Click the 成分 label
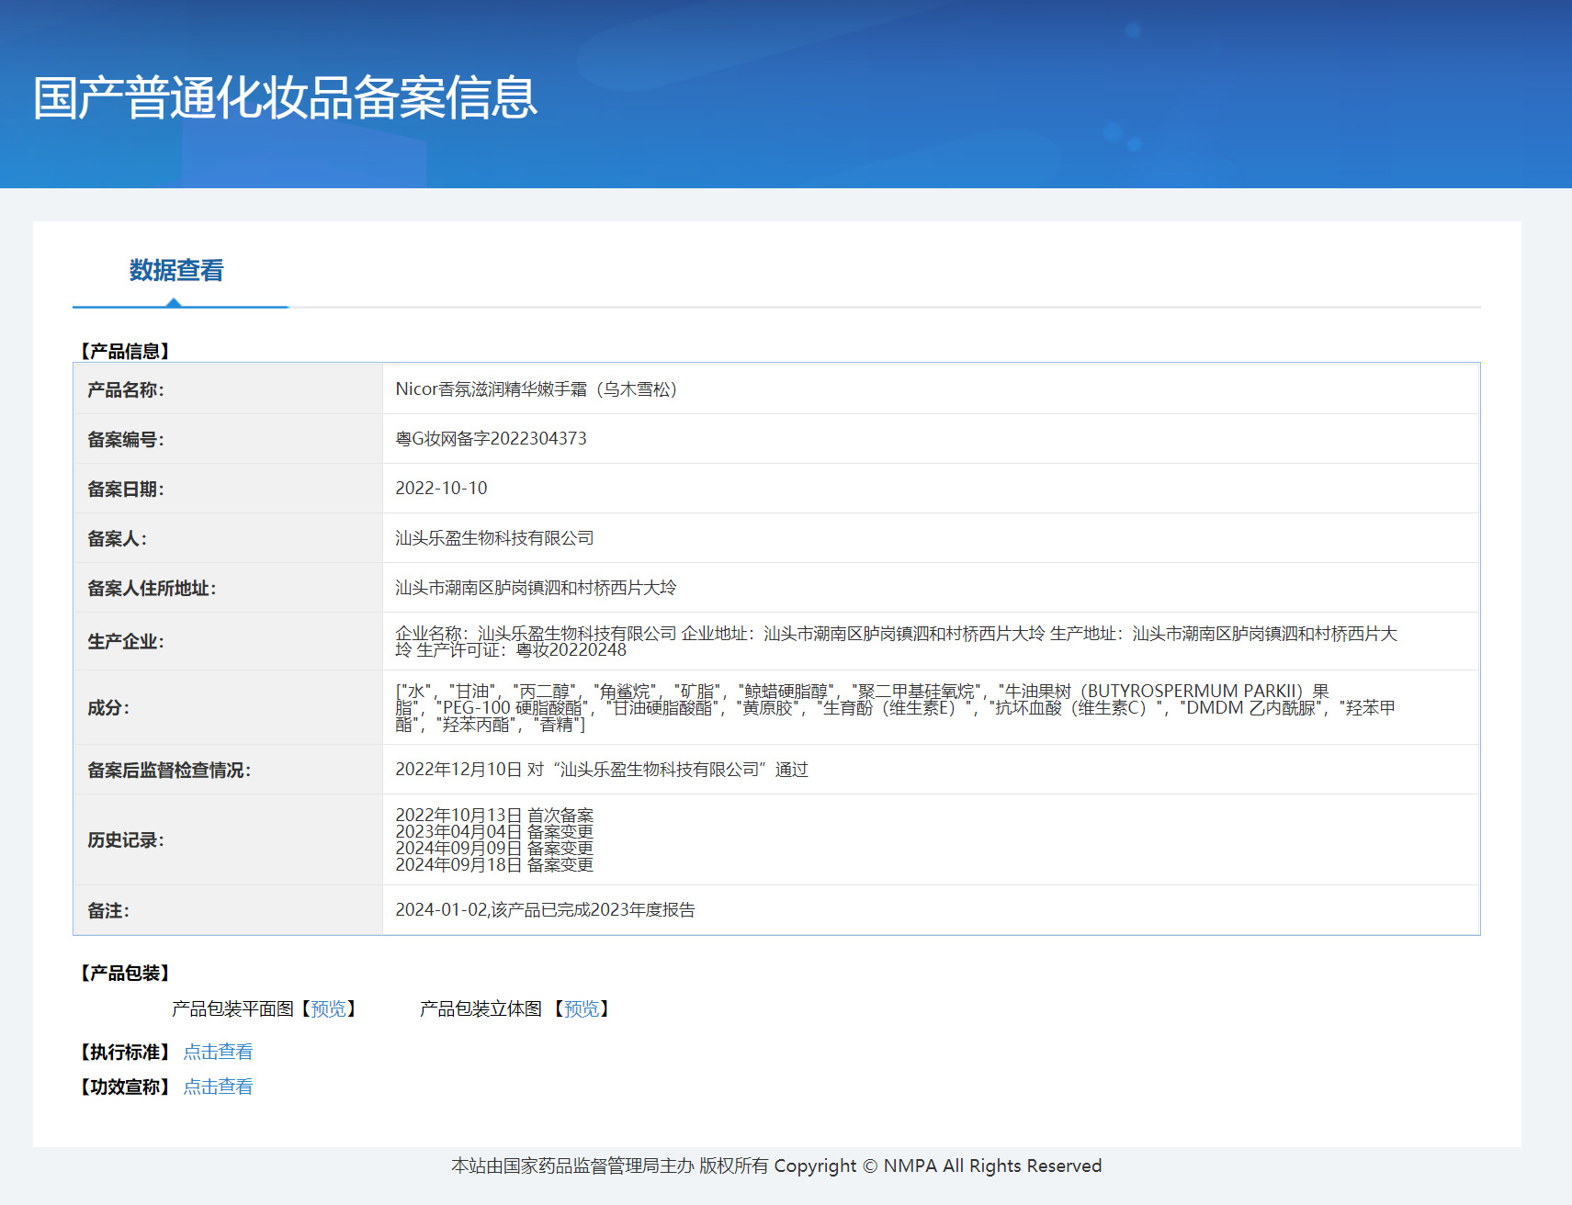 108,707
